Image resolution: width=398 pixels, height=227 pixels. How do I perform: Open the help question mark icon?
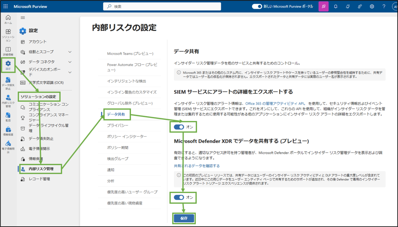384,6
